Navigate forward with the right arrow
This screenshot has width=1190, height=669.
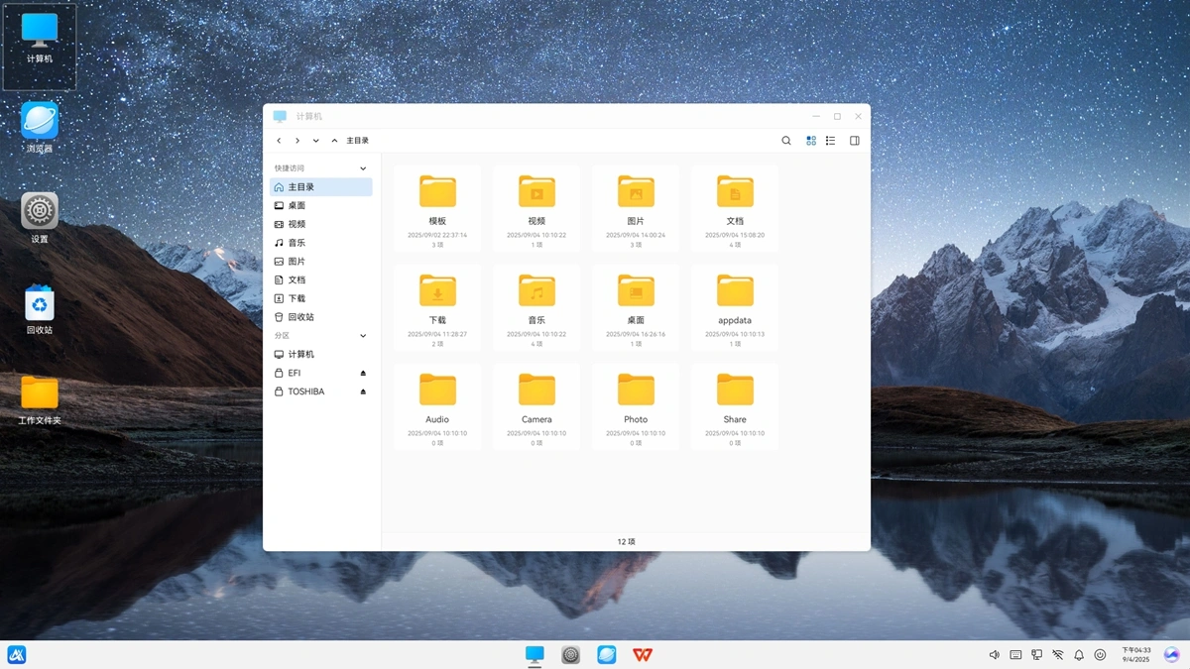click(297, 141)
